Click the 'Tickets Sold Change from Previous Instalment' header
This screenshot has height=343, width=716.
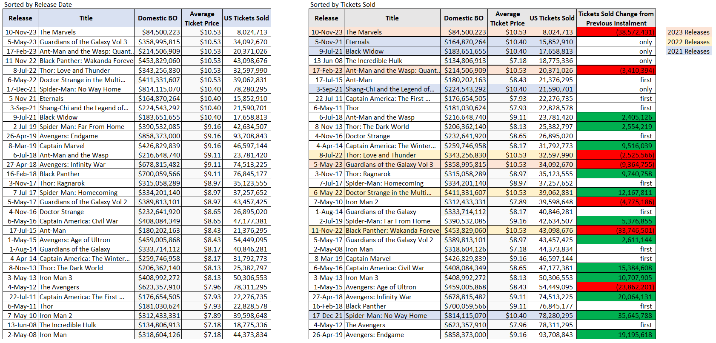coord(616,18)
